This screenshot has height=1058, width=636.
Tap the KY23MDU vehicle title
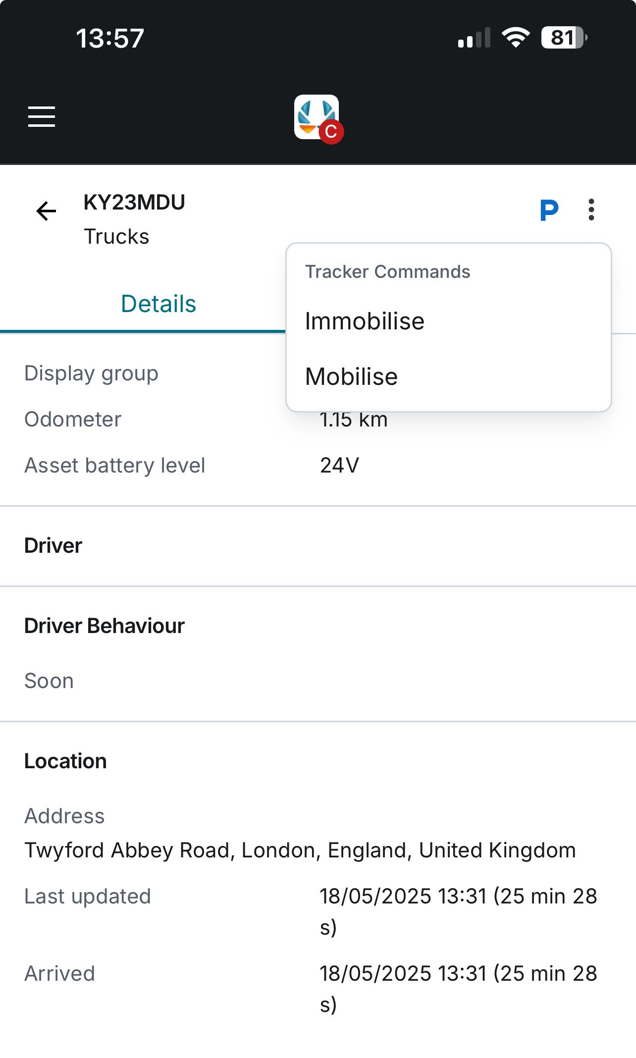coord(134,203)
